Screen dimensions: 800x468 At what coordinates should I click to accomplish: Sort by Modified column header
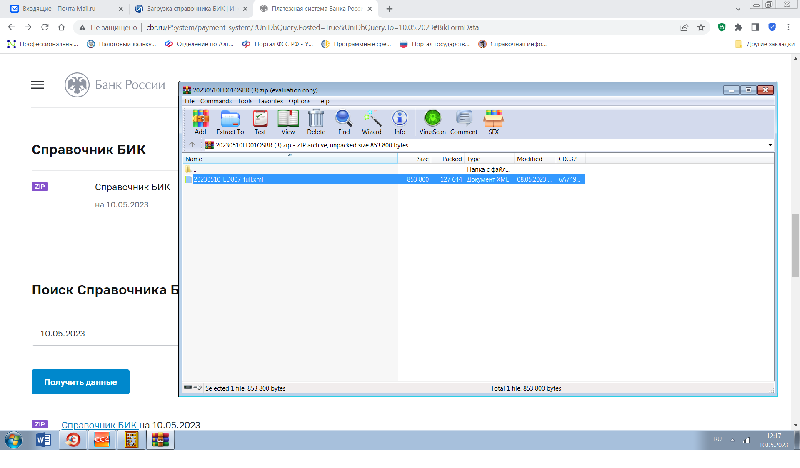click(535, 159)
